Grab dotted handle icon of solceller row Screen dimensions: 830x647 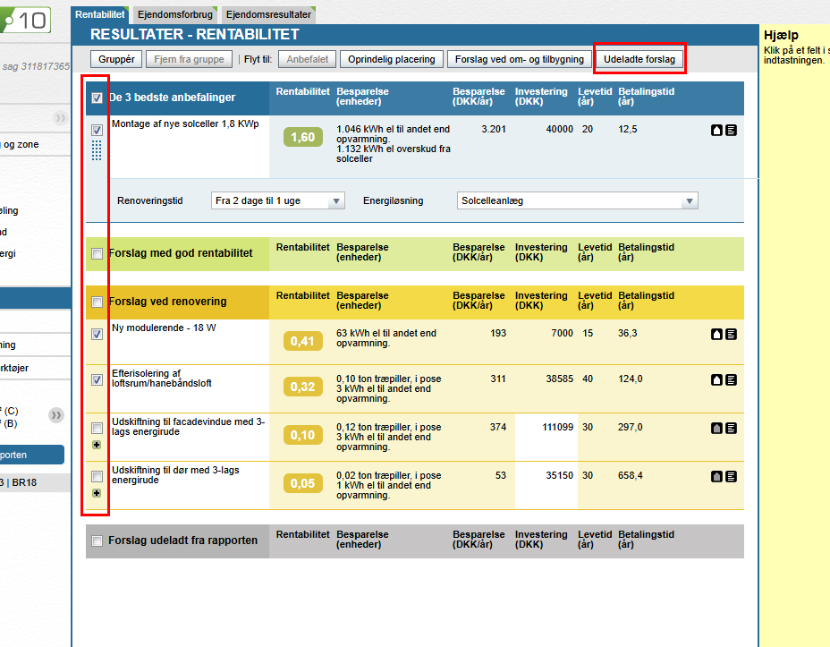(97, 150)
